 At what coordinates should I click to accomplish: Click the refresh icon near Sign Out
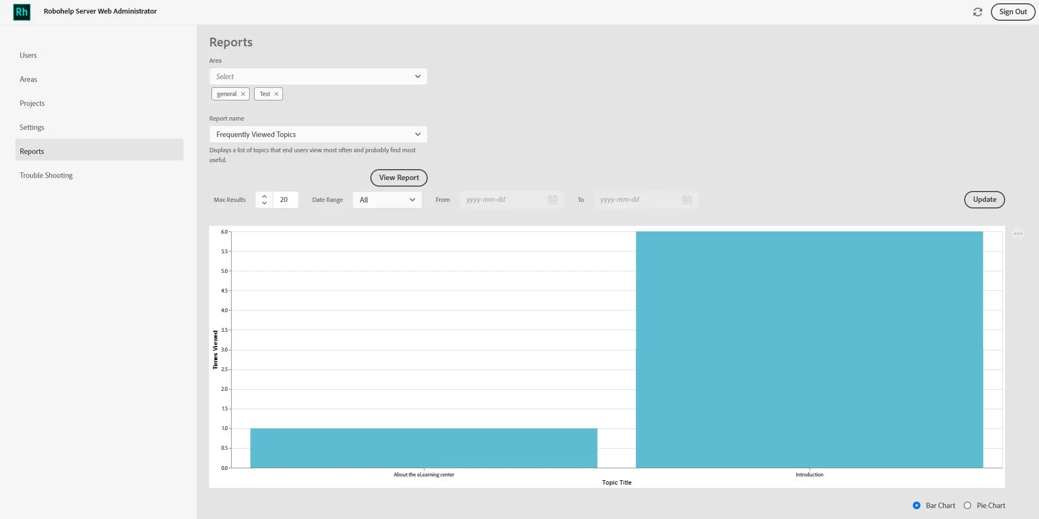(977, 12)
